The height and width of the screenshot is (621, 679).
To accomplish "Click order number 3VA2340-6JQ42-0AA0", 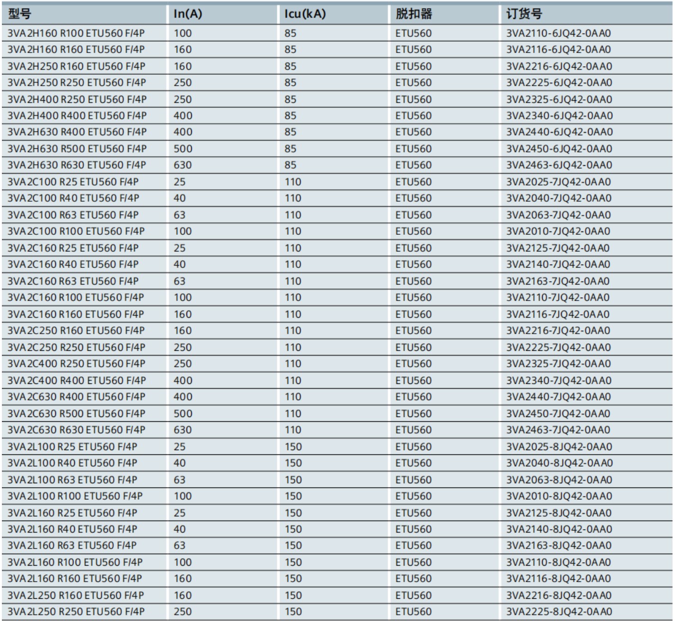I will (x=560, y=115).
